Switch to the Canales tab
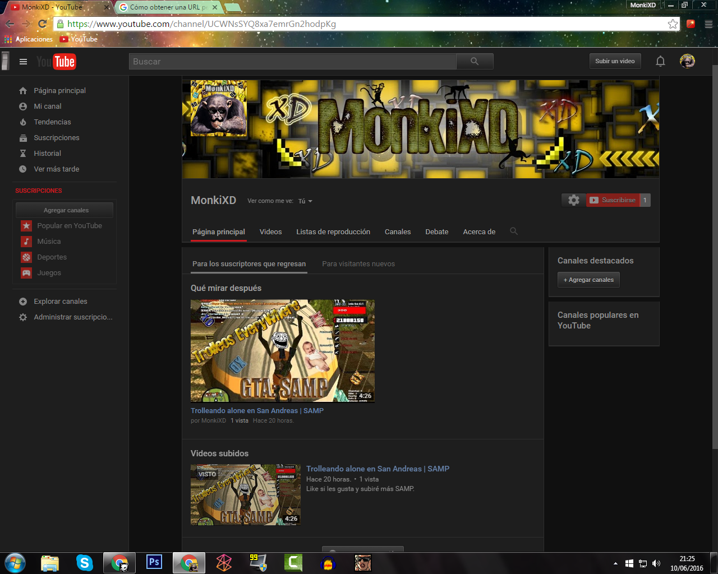The height and width of the screenshot is (574, 718). point(398,232)
